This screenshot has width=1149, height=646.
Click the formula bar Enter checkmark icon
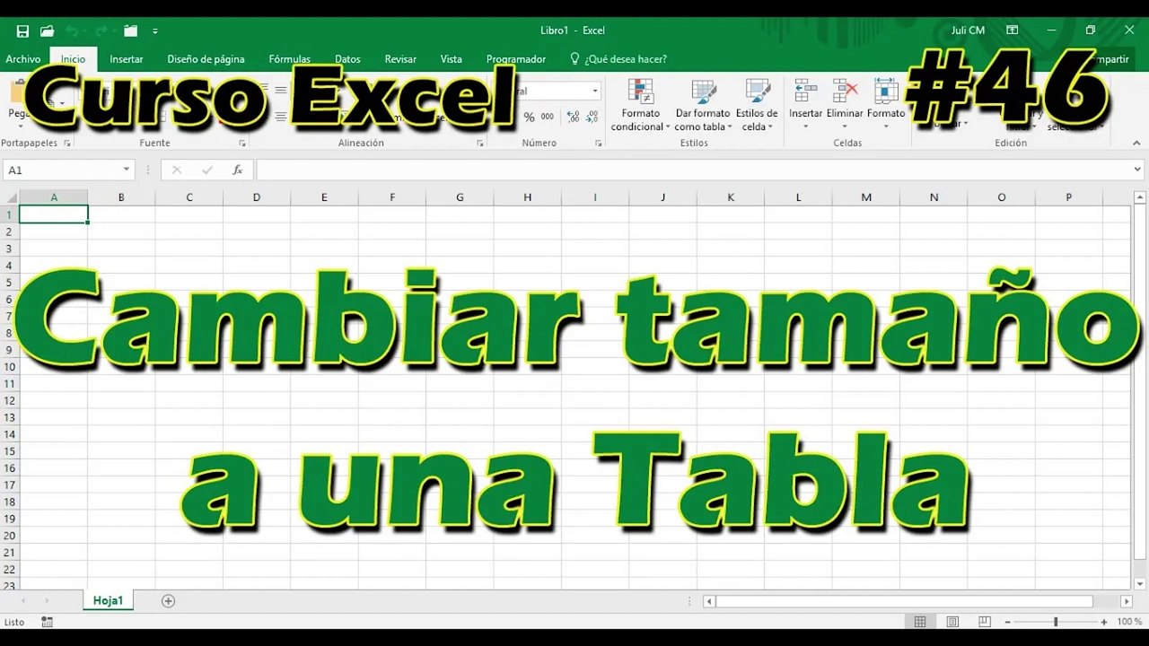[x=207, y=170]
